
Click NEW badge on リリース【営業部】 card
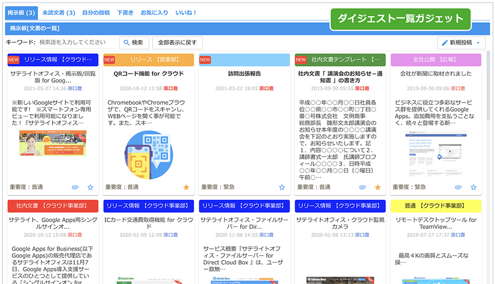[109, 60]
